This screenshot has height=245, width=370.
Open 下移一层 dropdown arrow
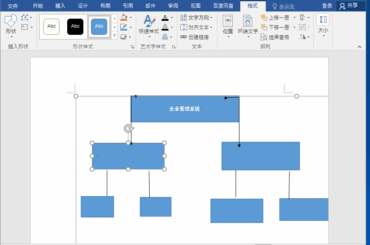click(294, 28)
